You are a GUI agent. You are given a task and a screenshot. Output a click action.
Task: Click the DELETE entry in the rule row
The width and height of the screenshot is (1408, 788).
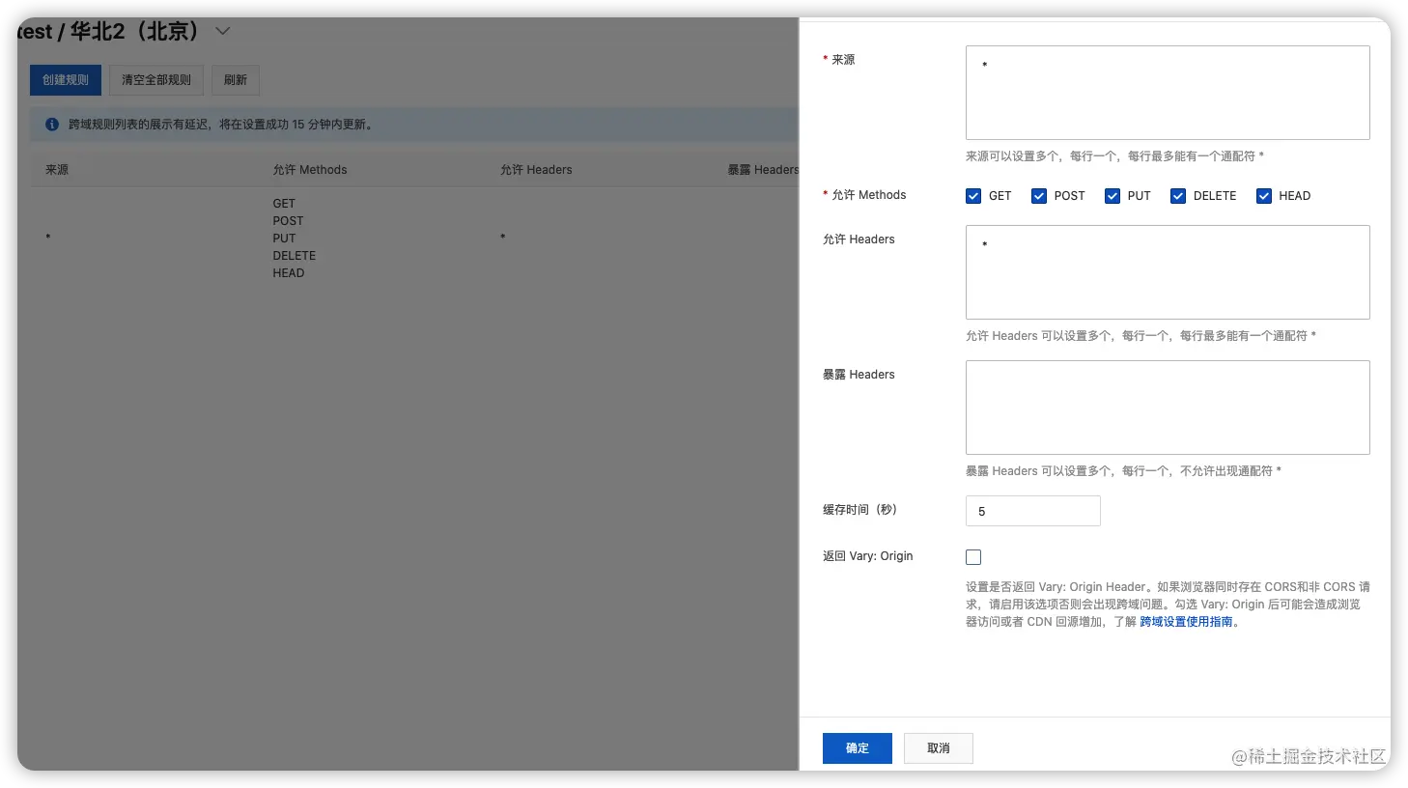[295, 256]
